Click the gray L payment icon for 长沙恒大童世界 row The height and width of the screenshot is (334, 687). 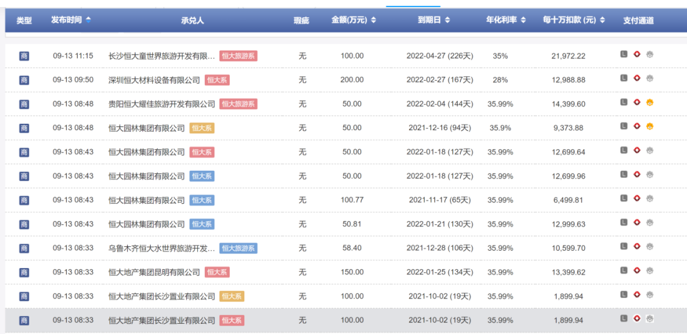pyautogui.click(x=624, y=54)
